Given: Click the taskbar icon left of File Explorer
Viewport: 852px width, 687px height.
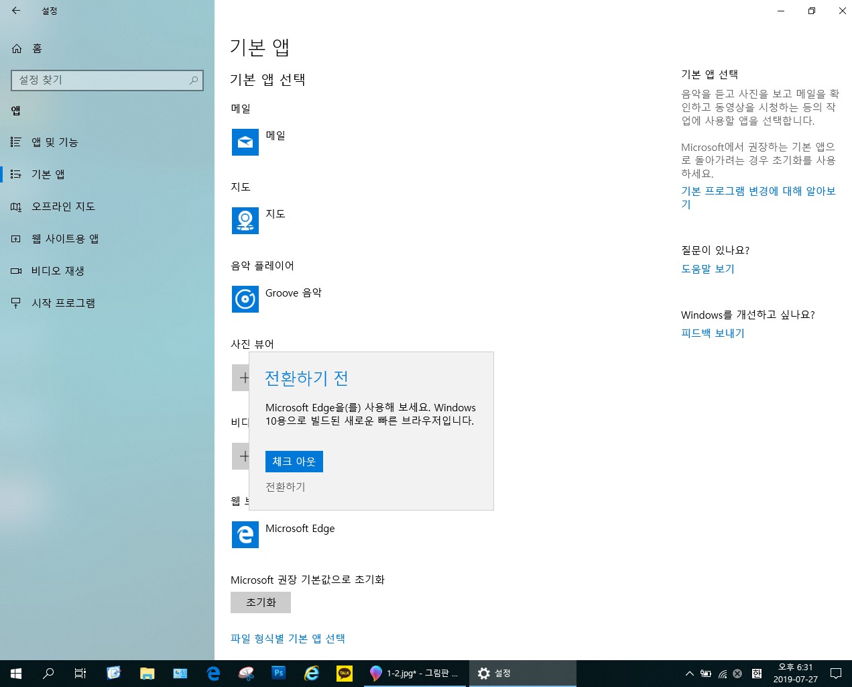Looking at the screenshot, I should [114, 674].
